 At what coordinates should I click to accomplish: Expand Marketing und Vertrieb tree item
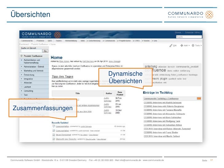[22, 70]
